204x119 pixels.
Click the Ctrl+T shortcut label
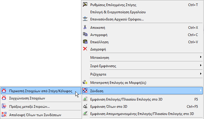pos(193,5)
